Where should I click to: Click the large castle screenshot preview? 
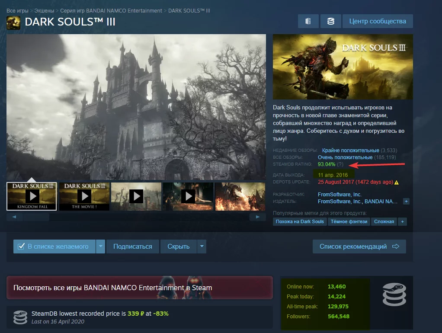coord(136,107)
